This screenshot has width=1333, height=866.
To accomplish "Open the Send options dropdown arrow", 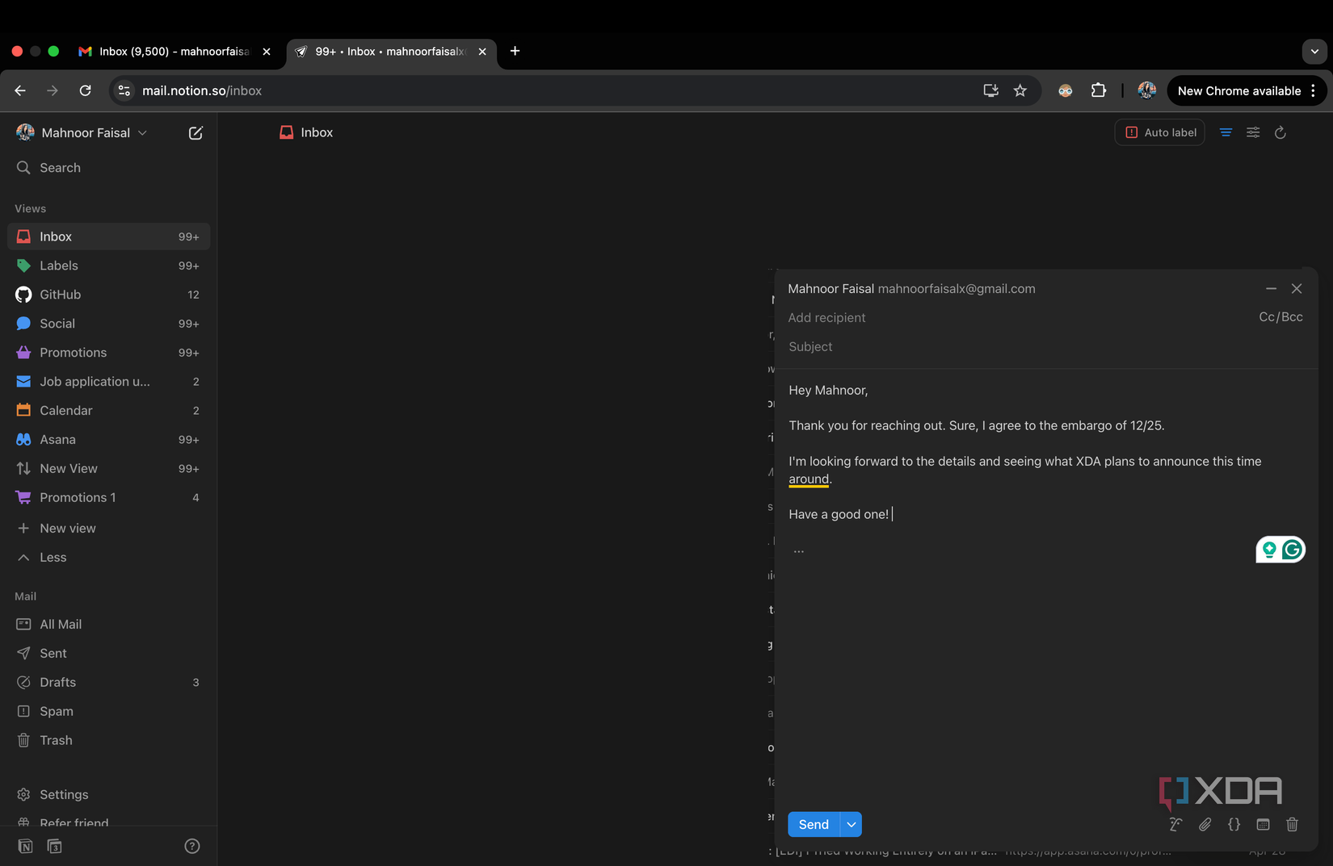I will 851,824.
